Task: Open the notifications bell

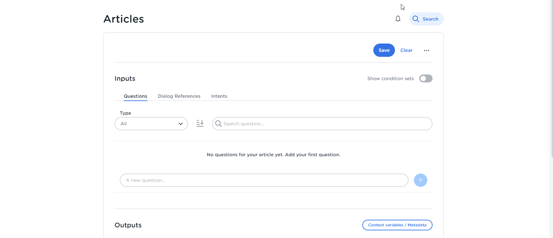Action: 398,19
